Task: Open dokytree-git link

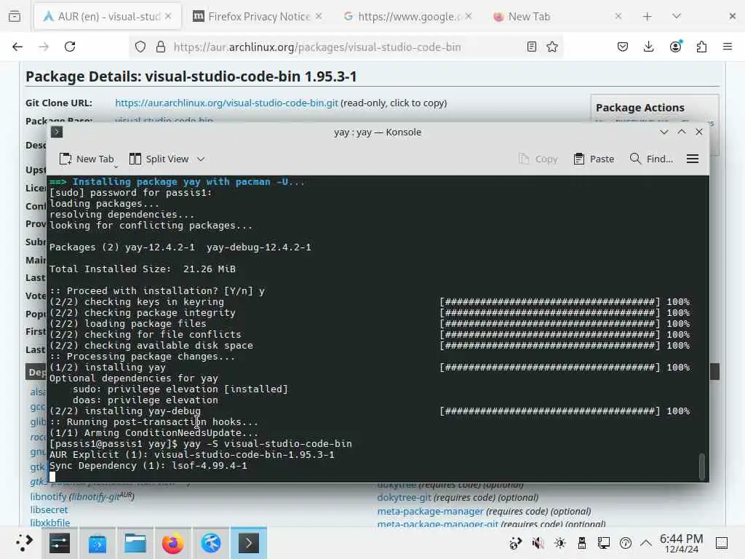Action: pyautogui.click(x=404, y=498)
